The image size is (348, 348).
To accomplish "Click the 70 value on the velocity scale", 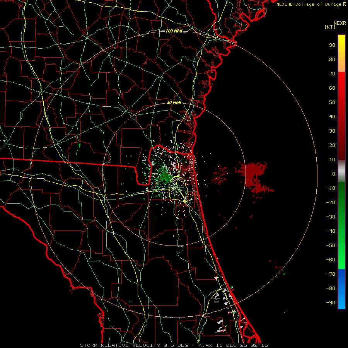I will click(332, 74).
